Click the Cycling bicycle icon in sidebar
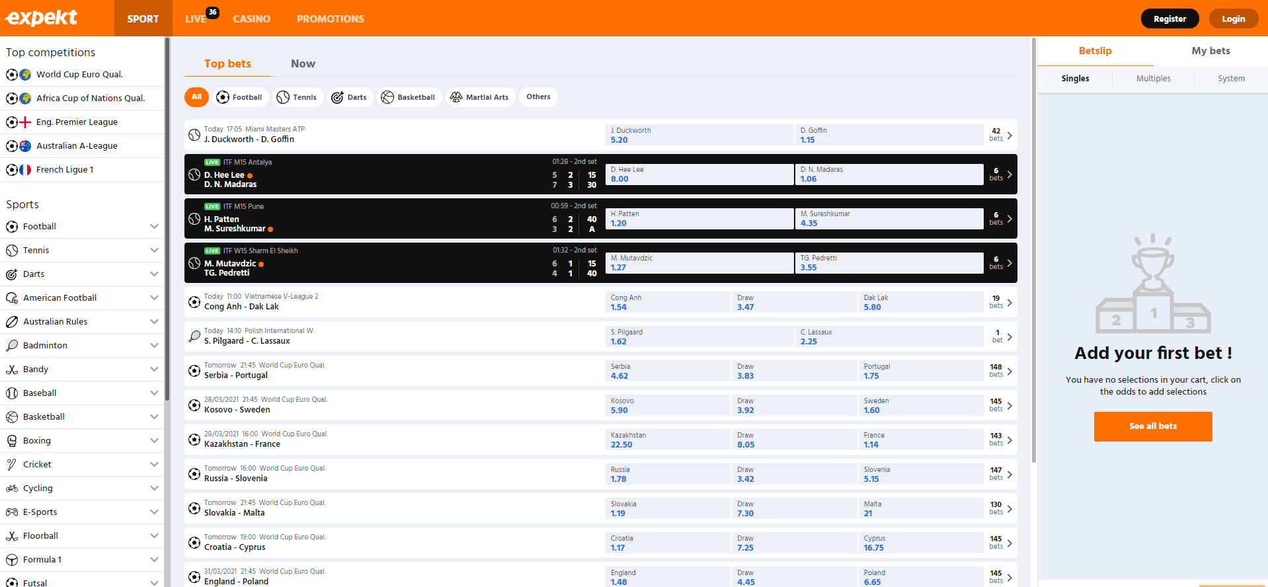This screenshot has height=587, width=1268. click(12, 489)
